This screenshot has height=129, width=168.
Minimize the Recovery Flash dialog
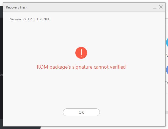point(155,8)
